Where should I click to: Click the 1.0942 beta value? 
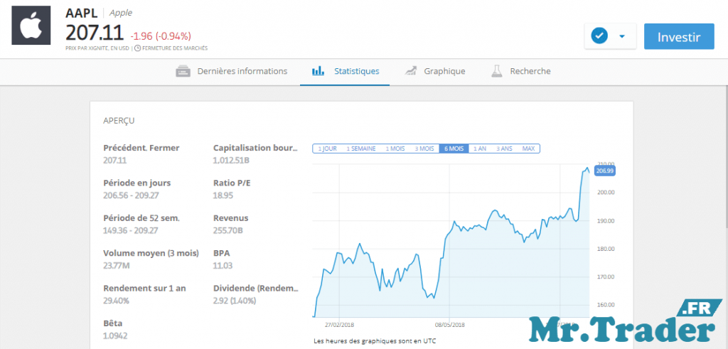115,336
